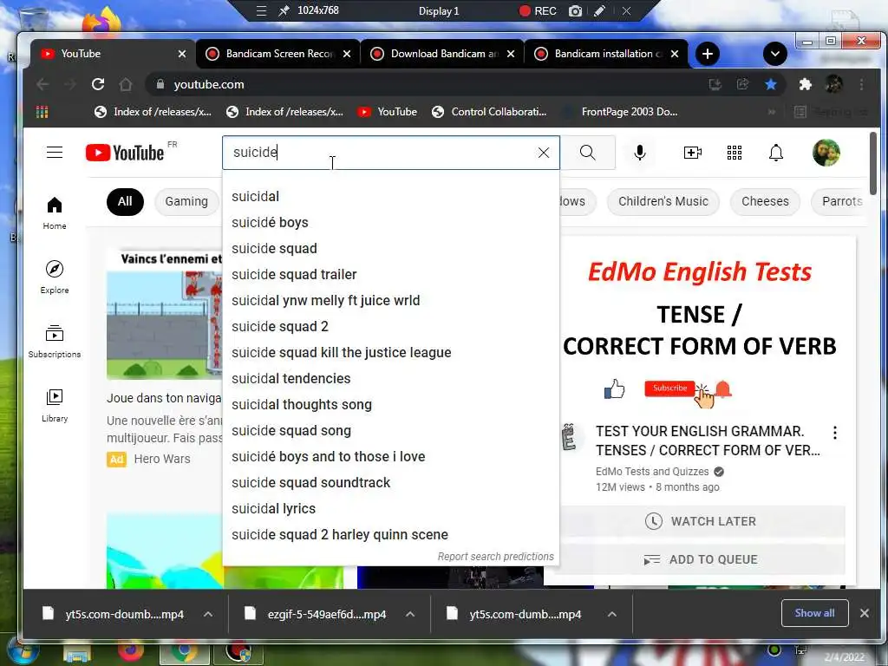Open the YouTube apps grid icon
The image size is (888, 666).
735,153
